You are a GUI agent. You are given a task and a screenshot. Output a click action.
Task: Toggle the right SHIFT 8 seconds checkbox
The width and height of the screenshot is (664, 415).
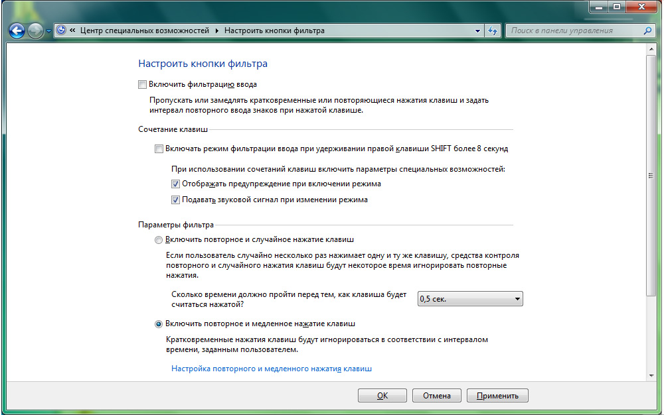click(159, 148)
